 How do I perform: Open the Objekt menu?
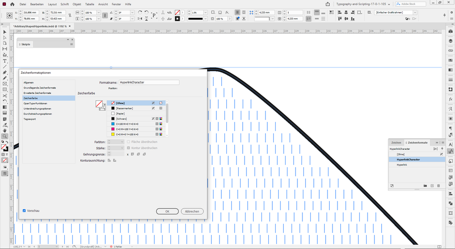point(77,4)
